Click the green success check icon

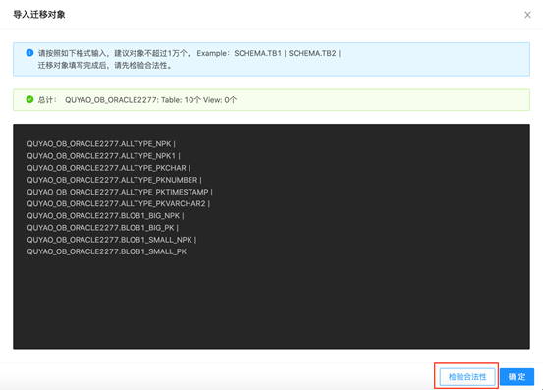pyautogui.click(x=29, y=100)
